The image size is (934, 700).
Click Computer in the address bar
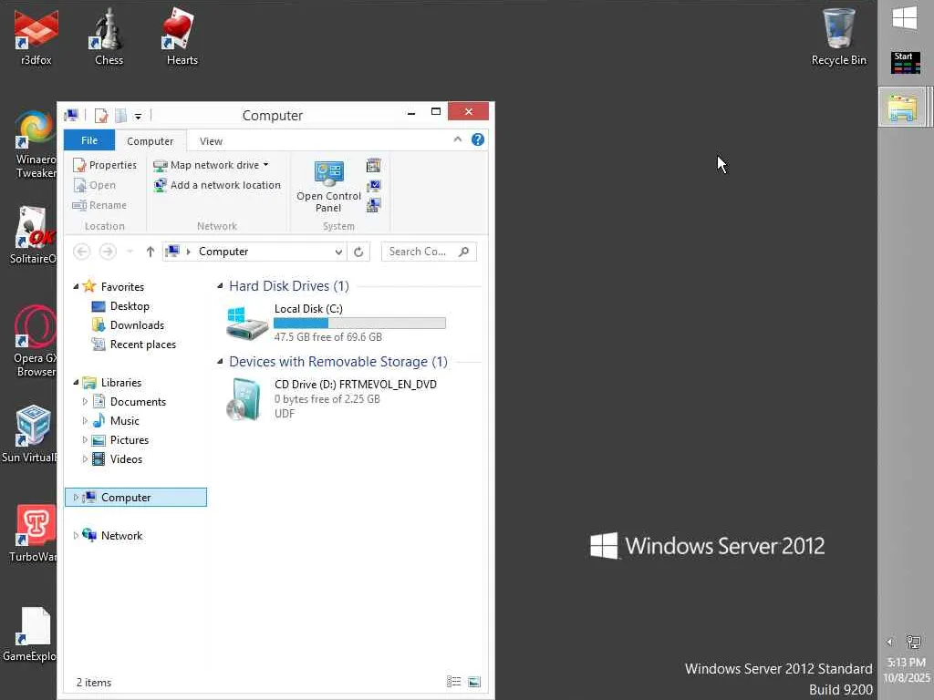[x=223, y=252]
